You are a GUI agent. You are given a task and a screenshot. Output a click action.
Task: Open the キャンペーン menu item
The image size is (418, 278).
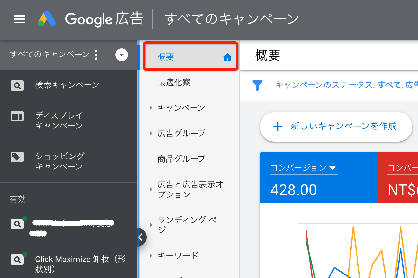pyautogui.click(x=181, y=108)
